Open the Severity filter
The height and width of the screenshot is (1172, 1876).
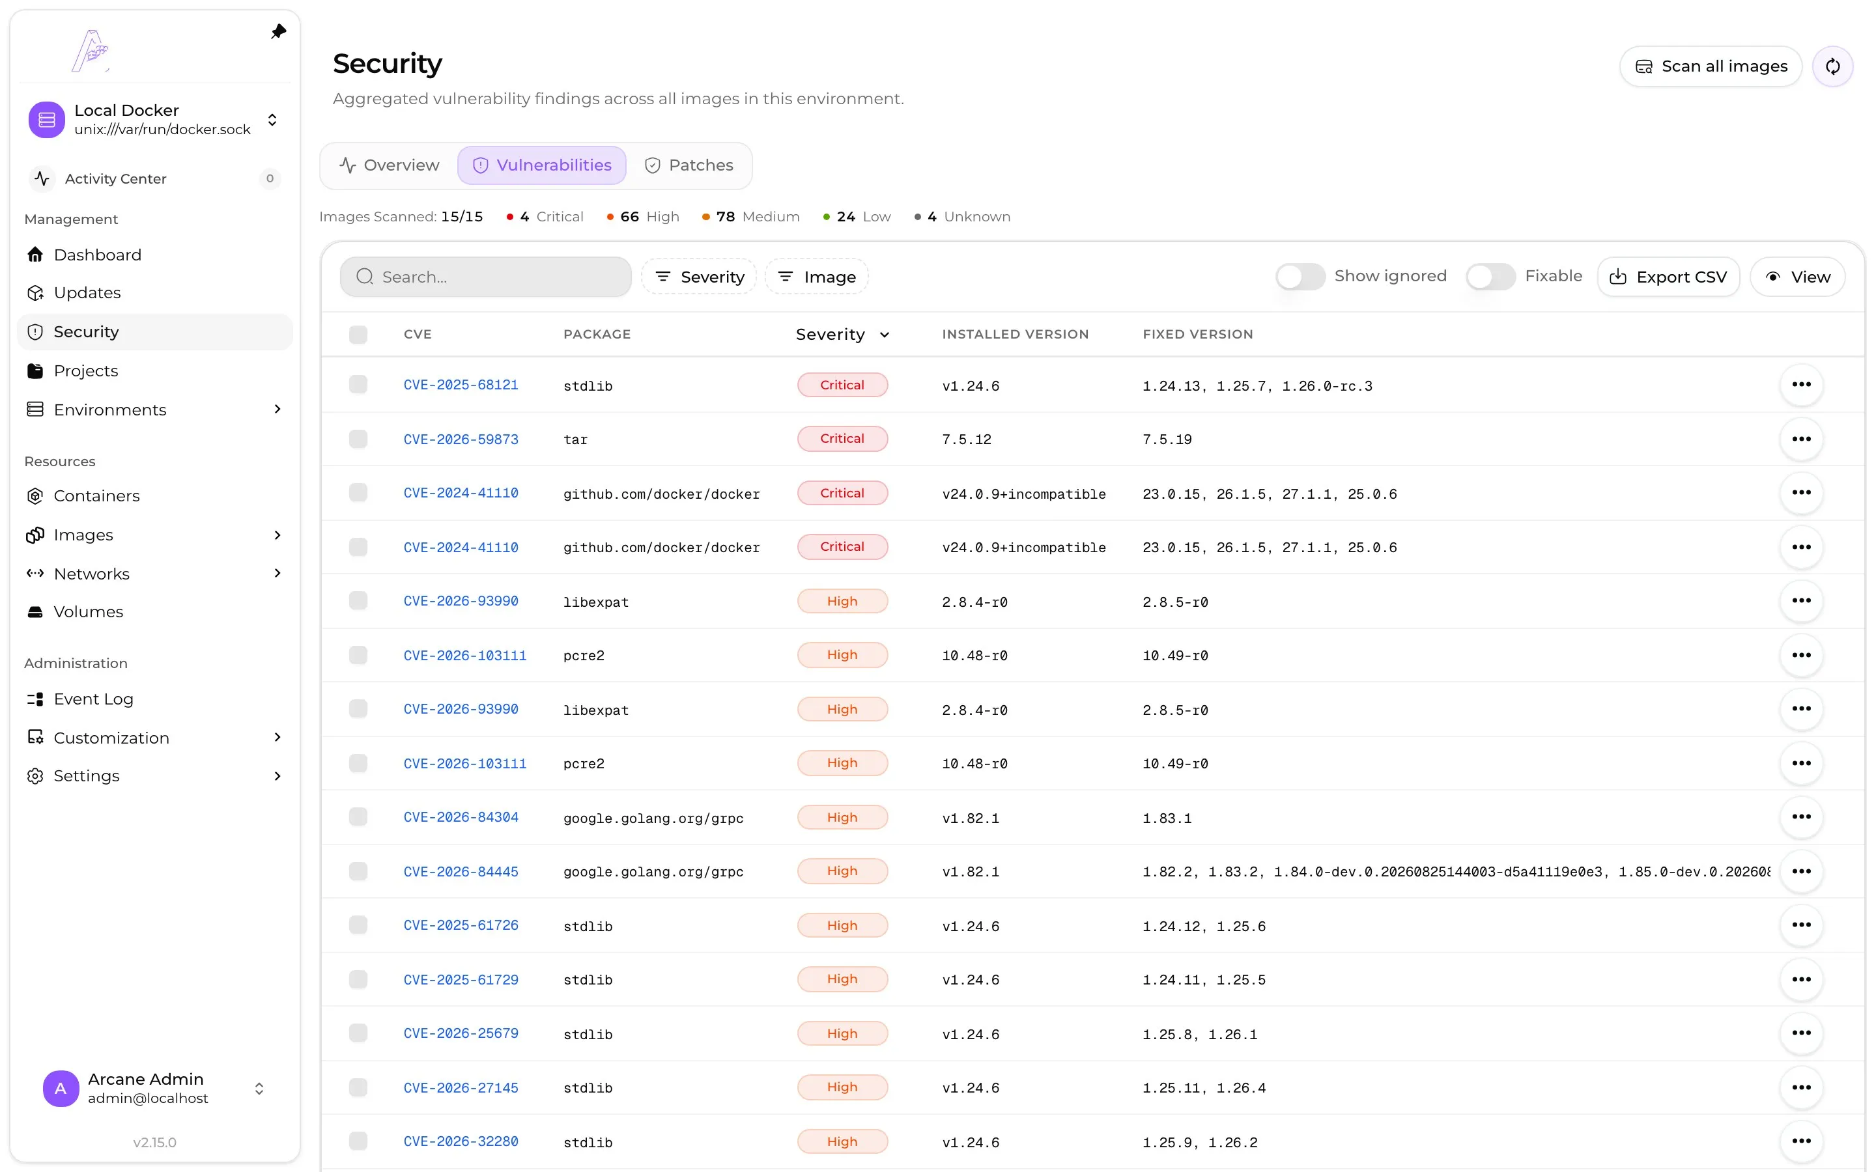[699, 277]
